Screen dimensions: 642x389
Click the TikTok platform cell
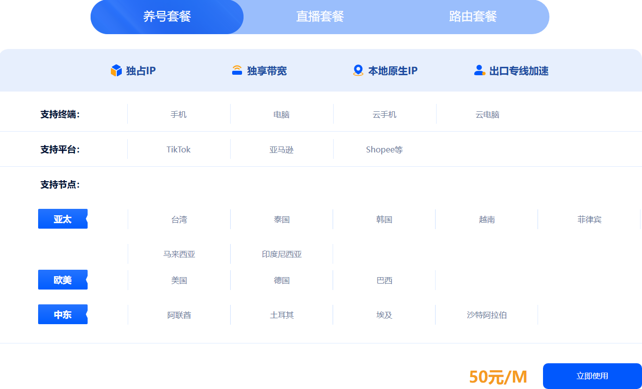click(179, 149)
